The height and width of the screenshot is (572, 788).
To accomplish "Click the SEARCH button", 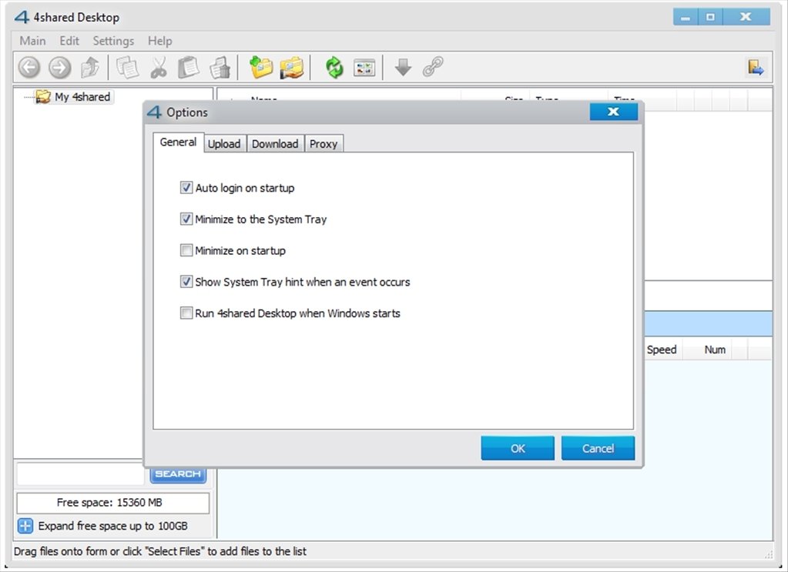I will (178, 473).
